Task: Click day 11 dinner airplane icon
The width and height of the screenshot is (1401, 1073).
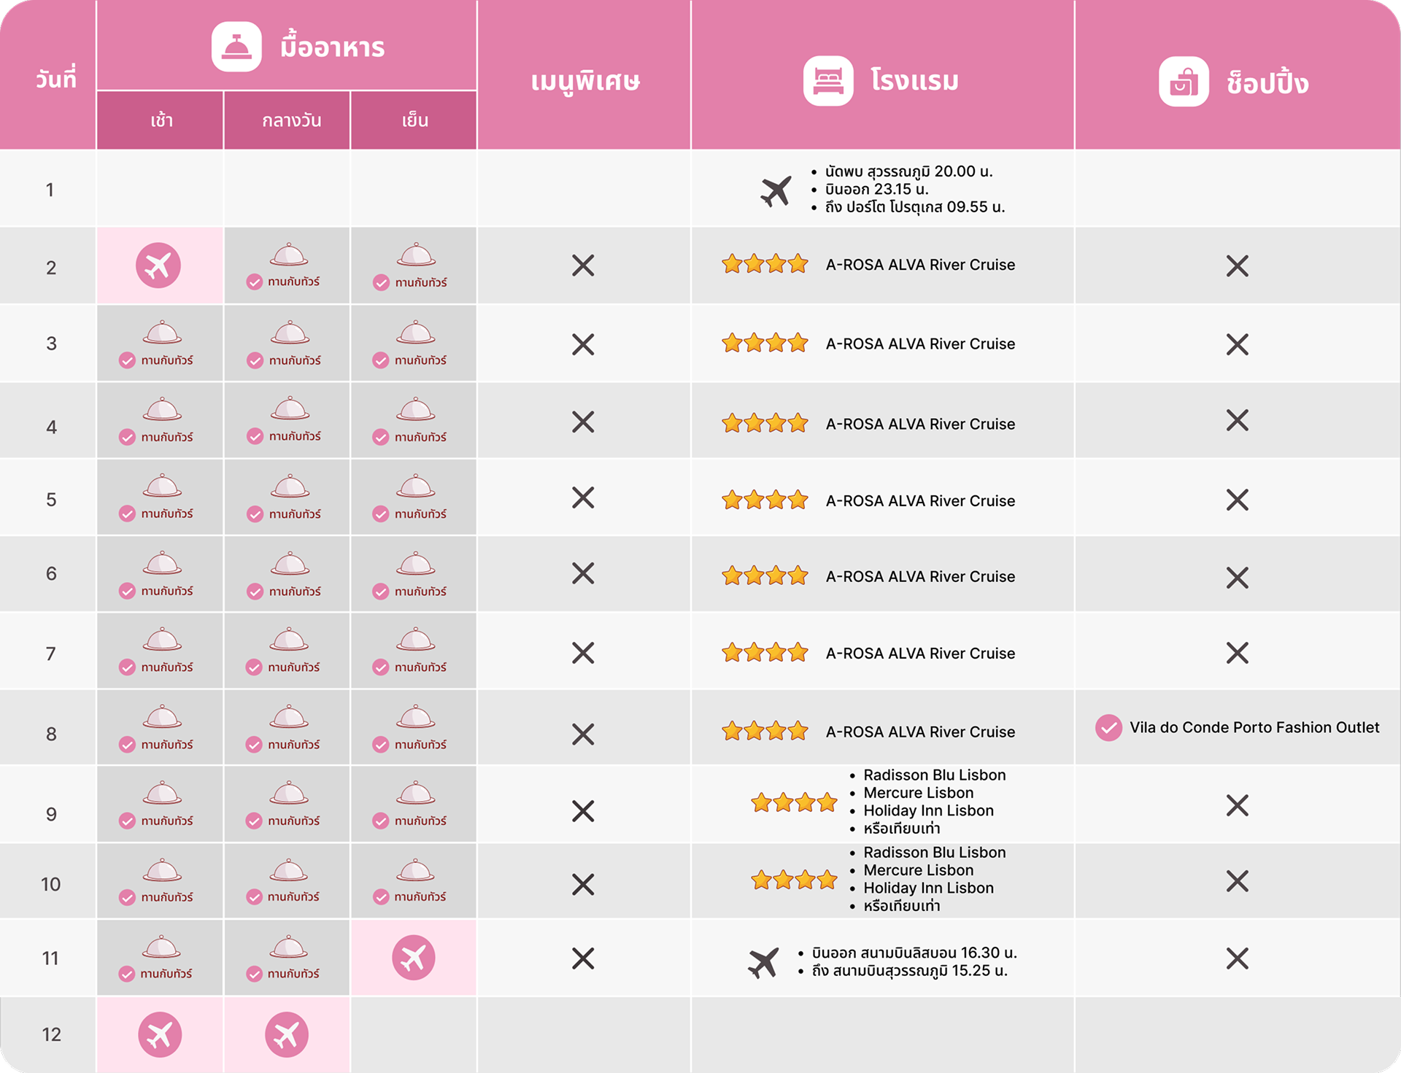Action: pos(414,958)
